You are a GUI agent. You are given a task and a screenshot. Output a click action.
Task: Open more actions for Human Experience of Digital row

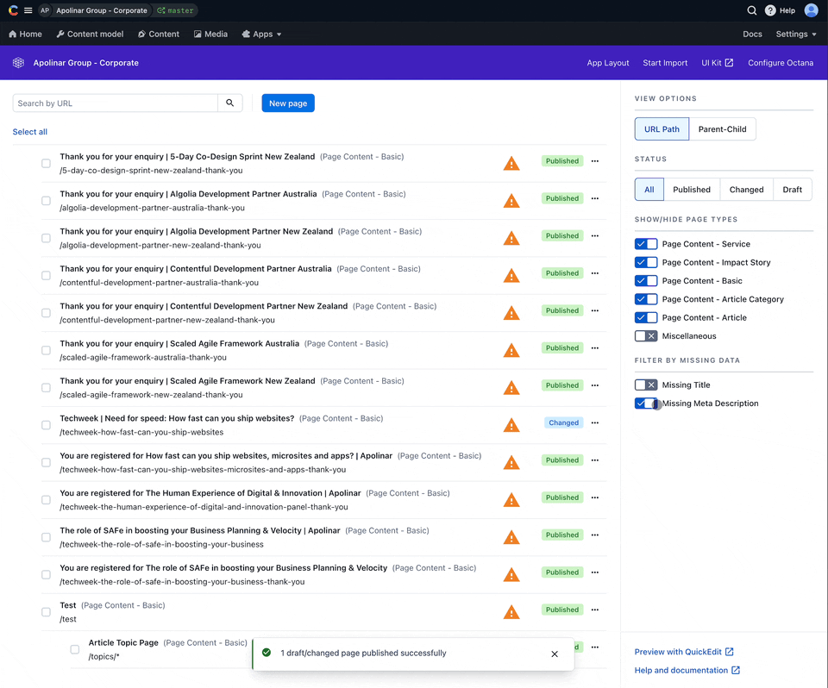[595, 497]
